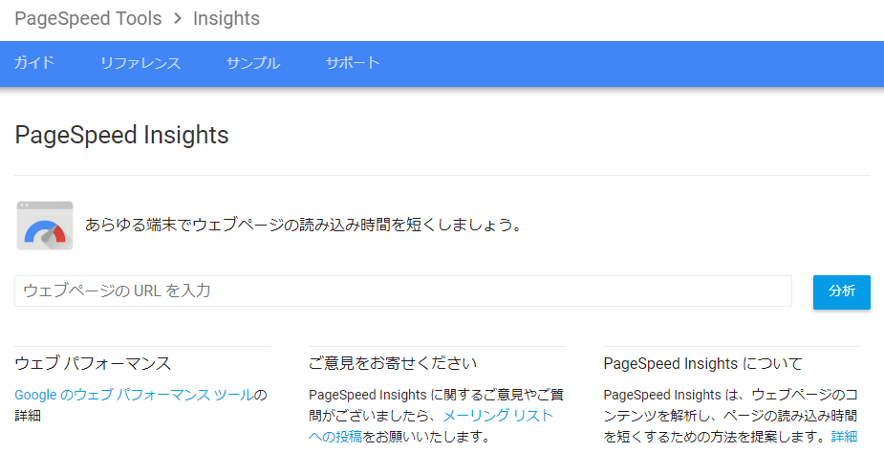Image resolution: width=884 pixels, height=474 pixels.
Task: Click the PageSpeed Insights について heading
Action: tap(703, 363)
